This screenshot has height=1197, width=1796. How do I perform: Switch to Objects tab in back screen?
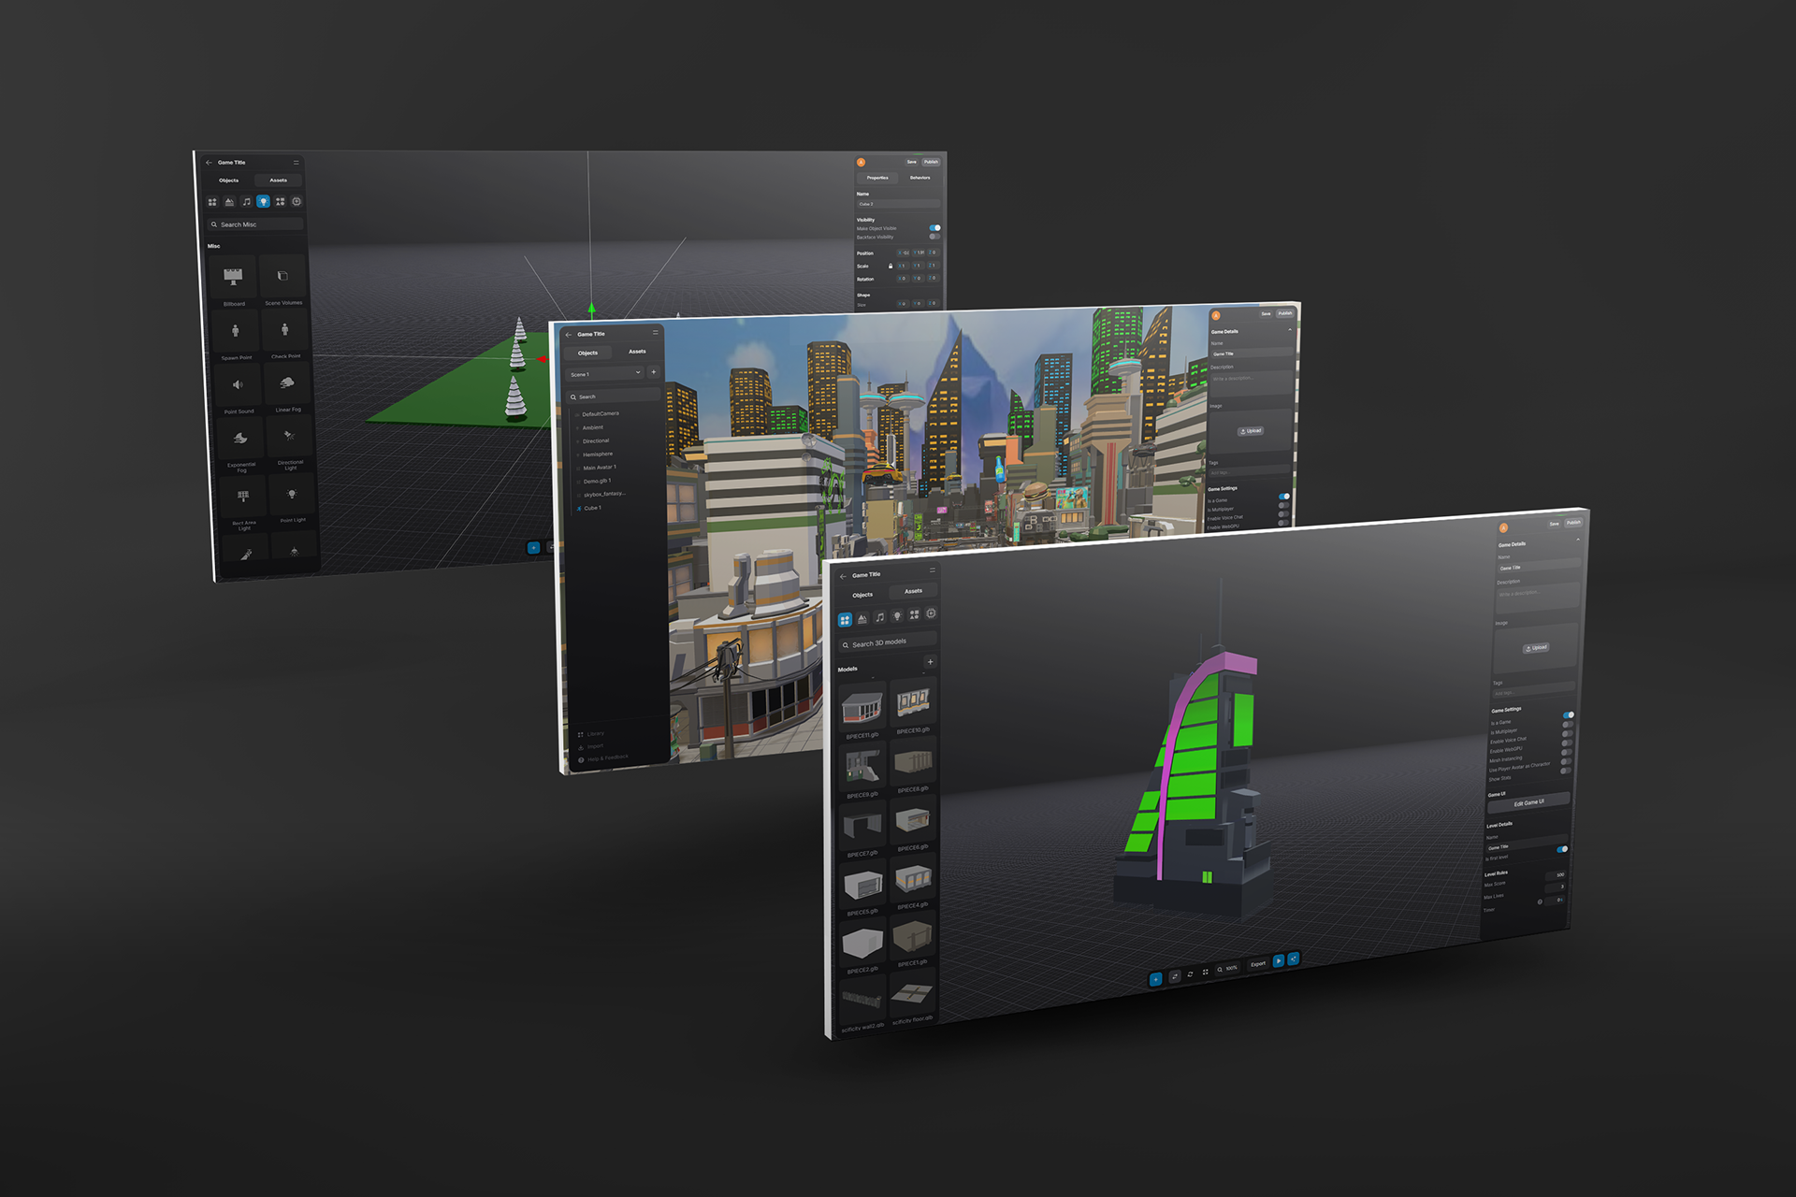(x=229, y=180)
